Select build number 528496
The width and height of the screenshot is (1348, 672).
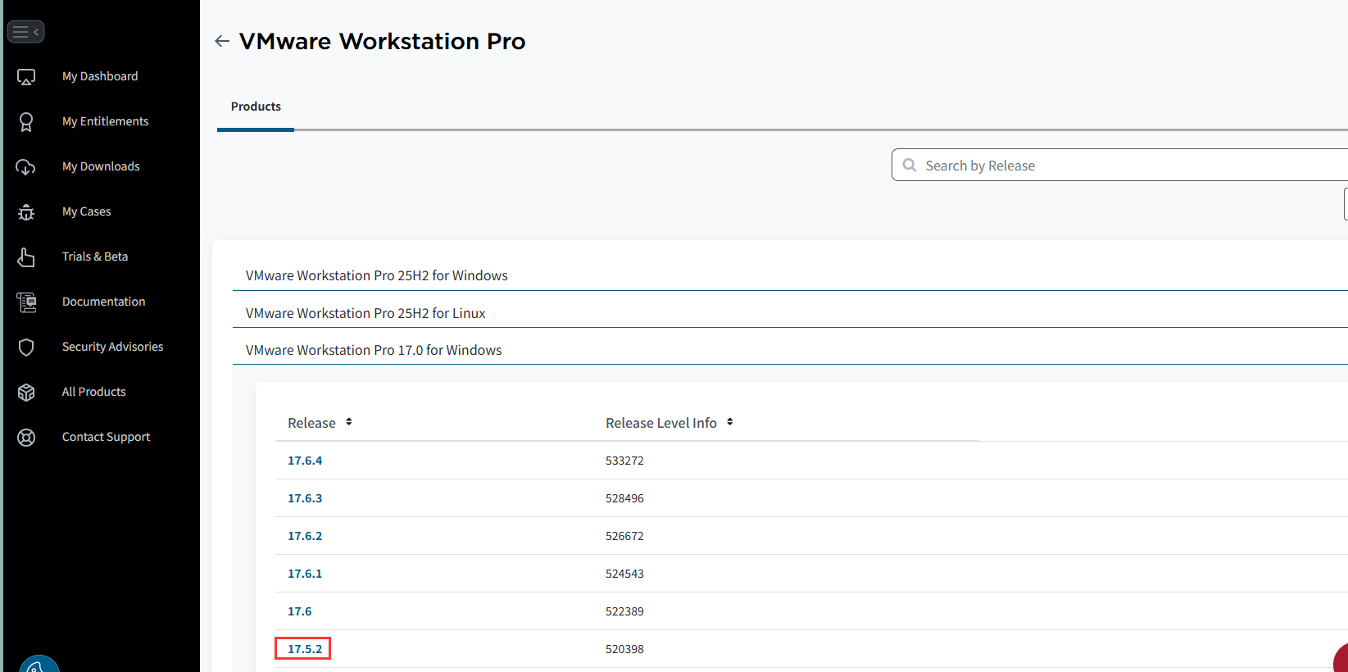click(624, 498)
